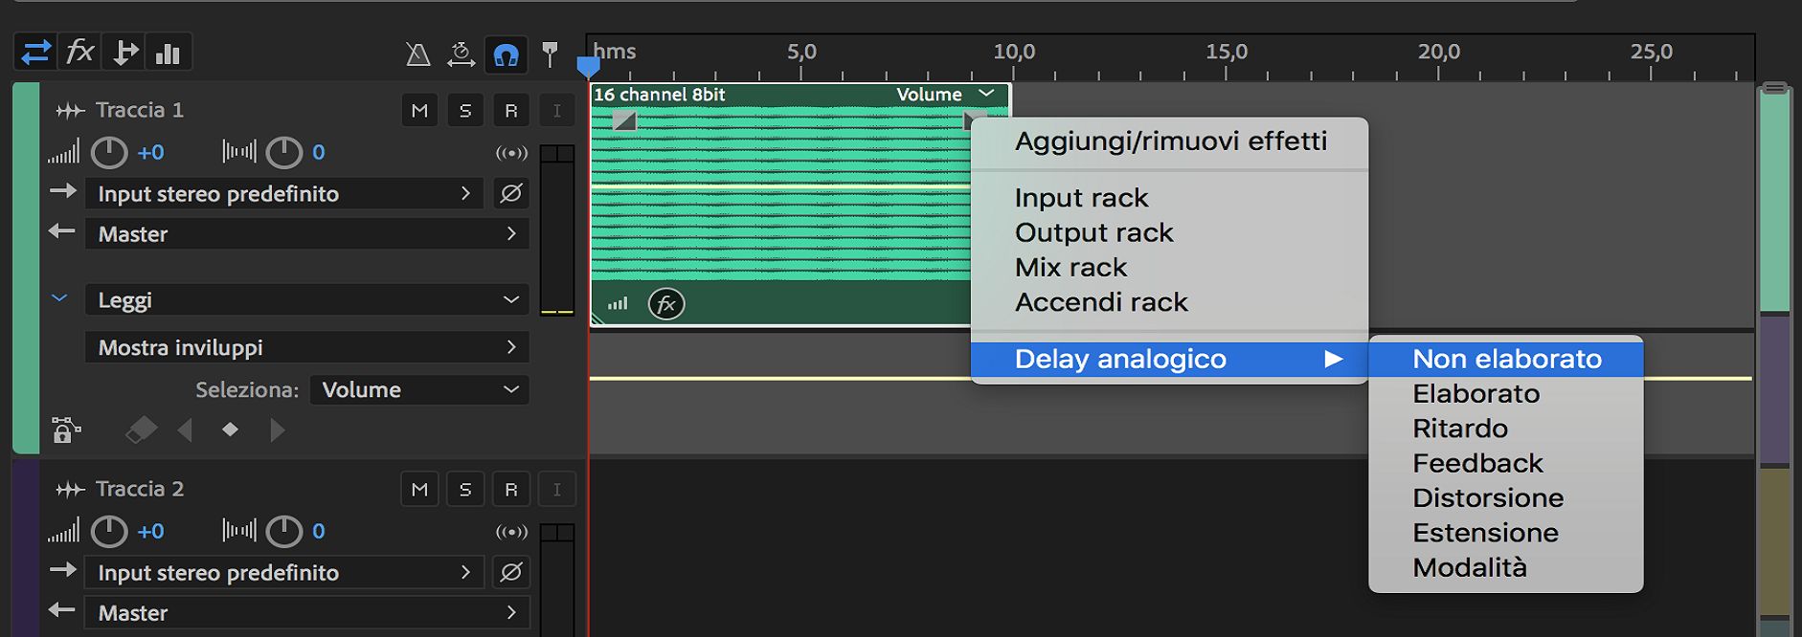Click the inputs/outputs arrows icon
The width and height of the screenshot is (1802, 637).
tap(35, 53)
